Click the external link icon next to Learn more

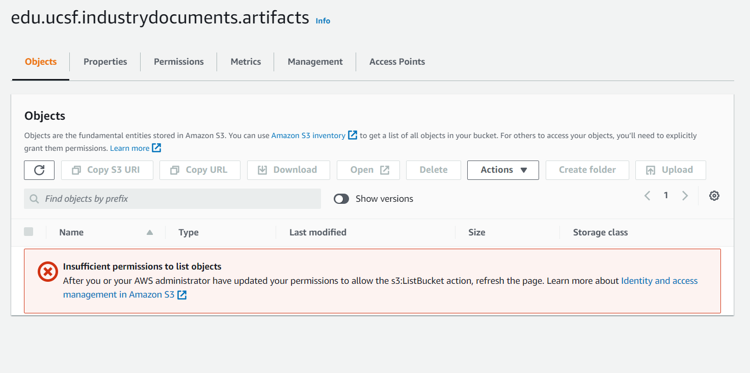[156, 148]
